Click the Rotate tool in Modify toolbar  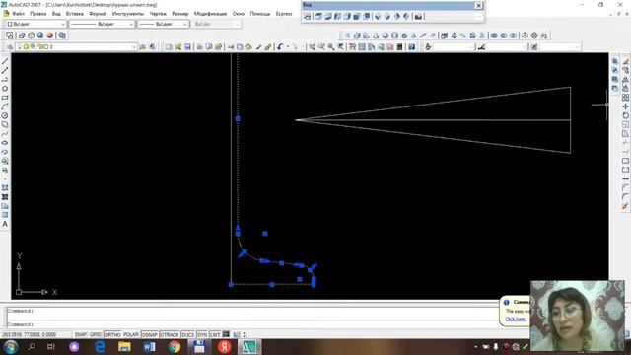click(x=625, y=116)
